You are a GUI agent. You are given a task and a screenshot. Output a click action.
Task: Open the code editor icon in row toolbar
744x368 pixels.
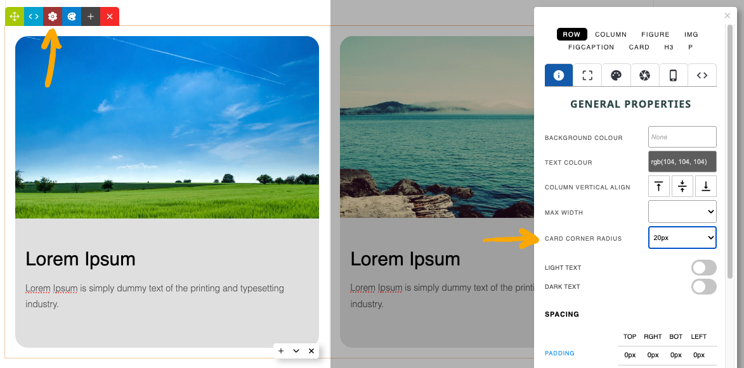(34, 16)
